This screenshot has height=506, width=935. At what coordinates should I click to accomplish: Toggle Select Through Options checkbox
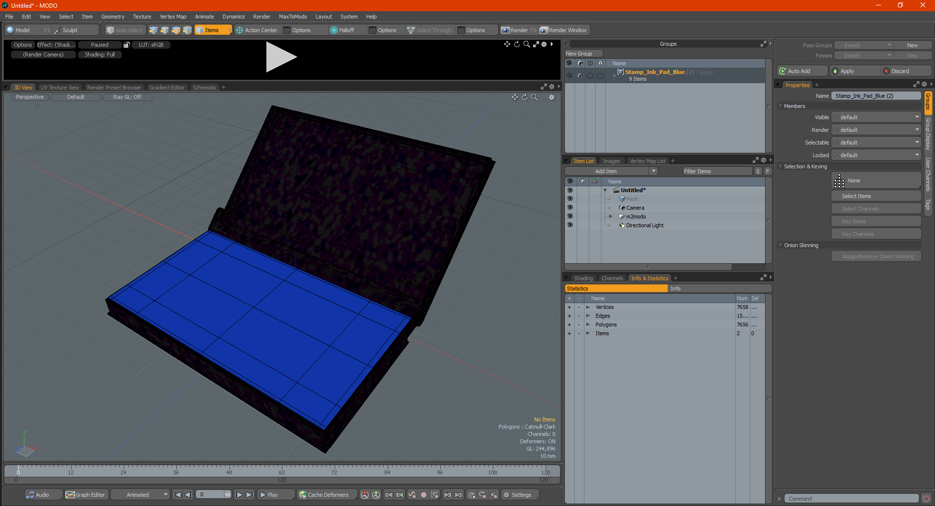[x=461, y=30]
